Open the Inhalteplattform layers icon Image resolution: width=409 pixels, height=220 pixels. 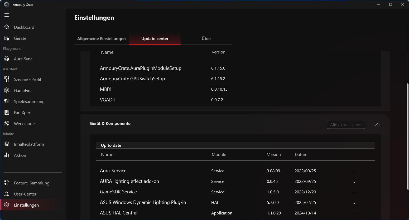point(7,144)
